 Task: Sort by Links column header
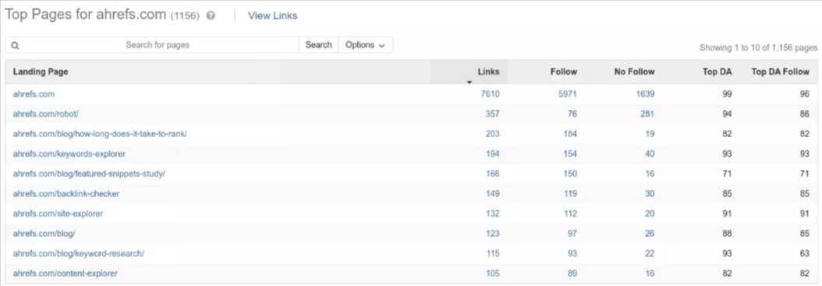click(x=488, y=72)
